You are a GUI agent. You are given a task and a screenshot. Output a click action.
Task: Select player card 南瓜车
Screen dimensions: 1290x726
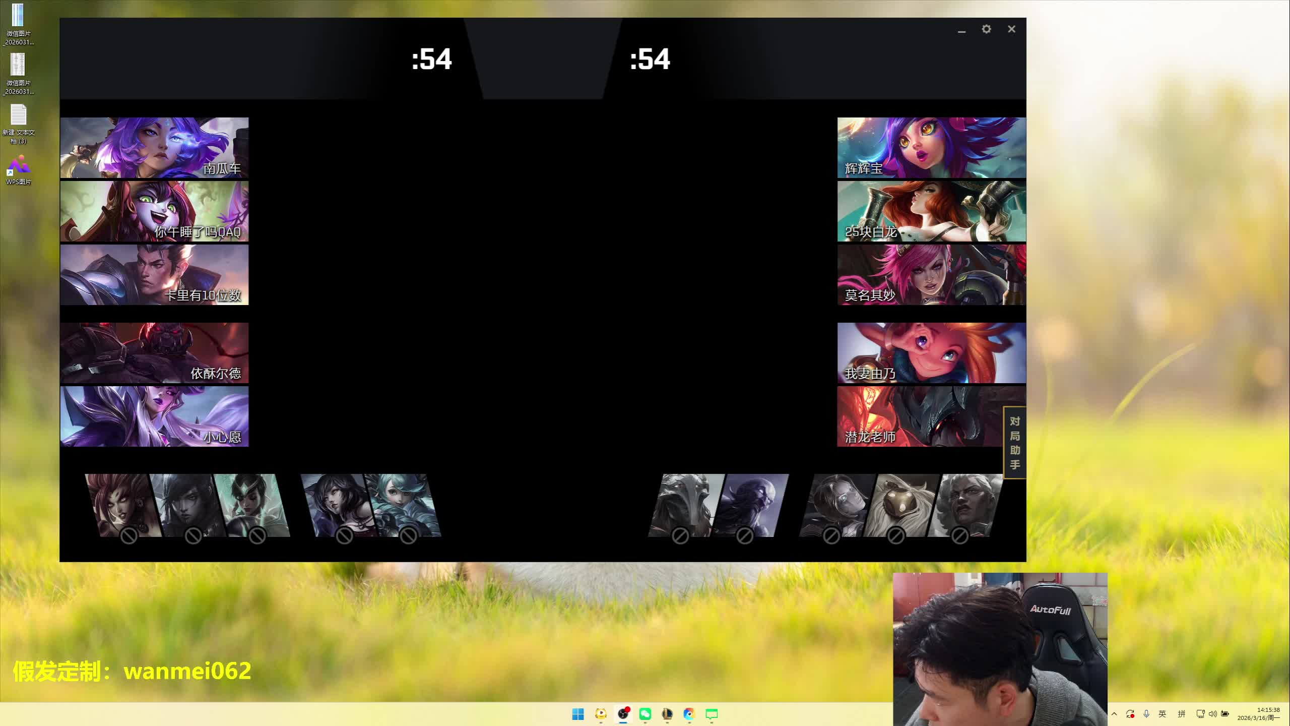[154, 148]
